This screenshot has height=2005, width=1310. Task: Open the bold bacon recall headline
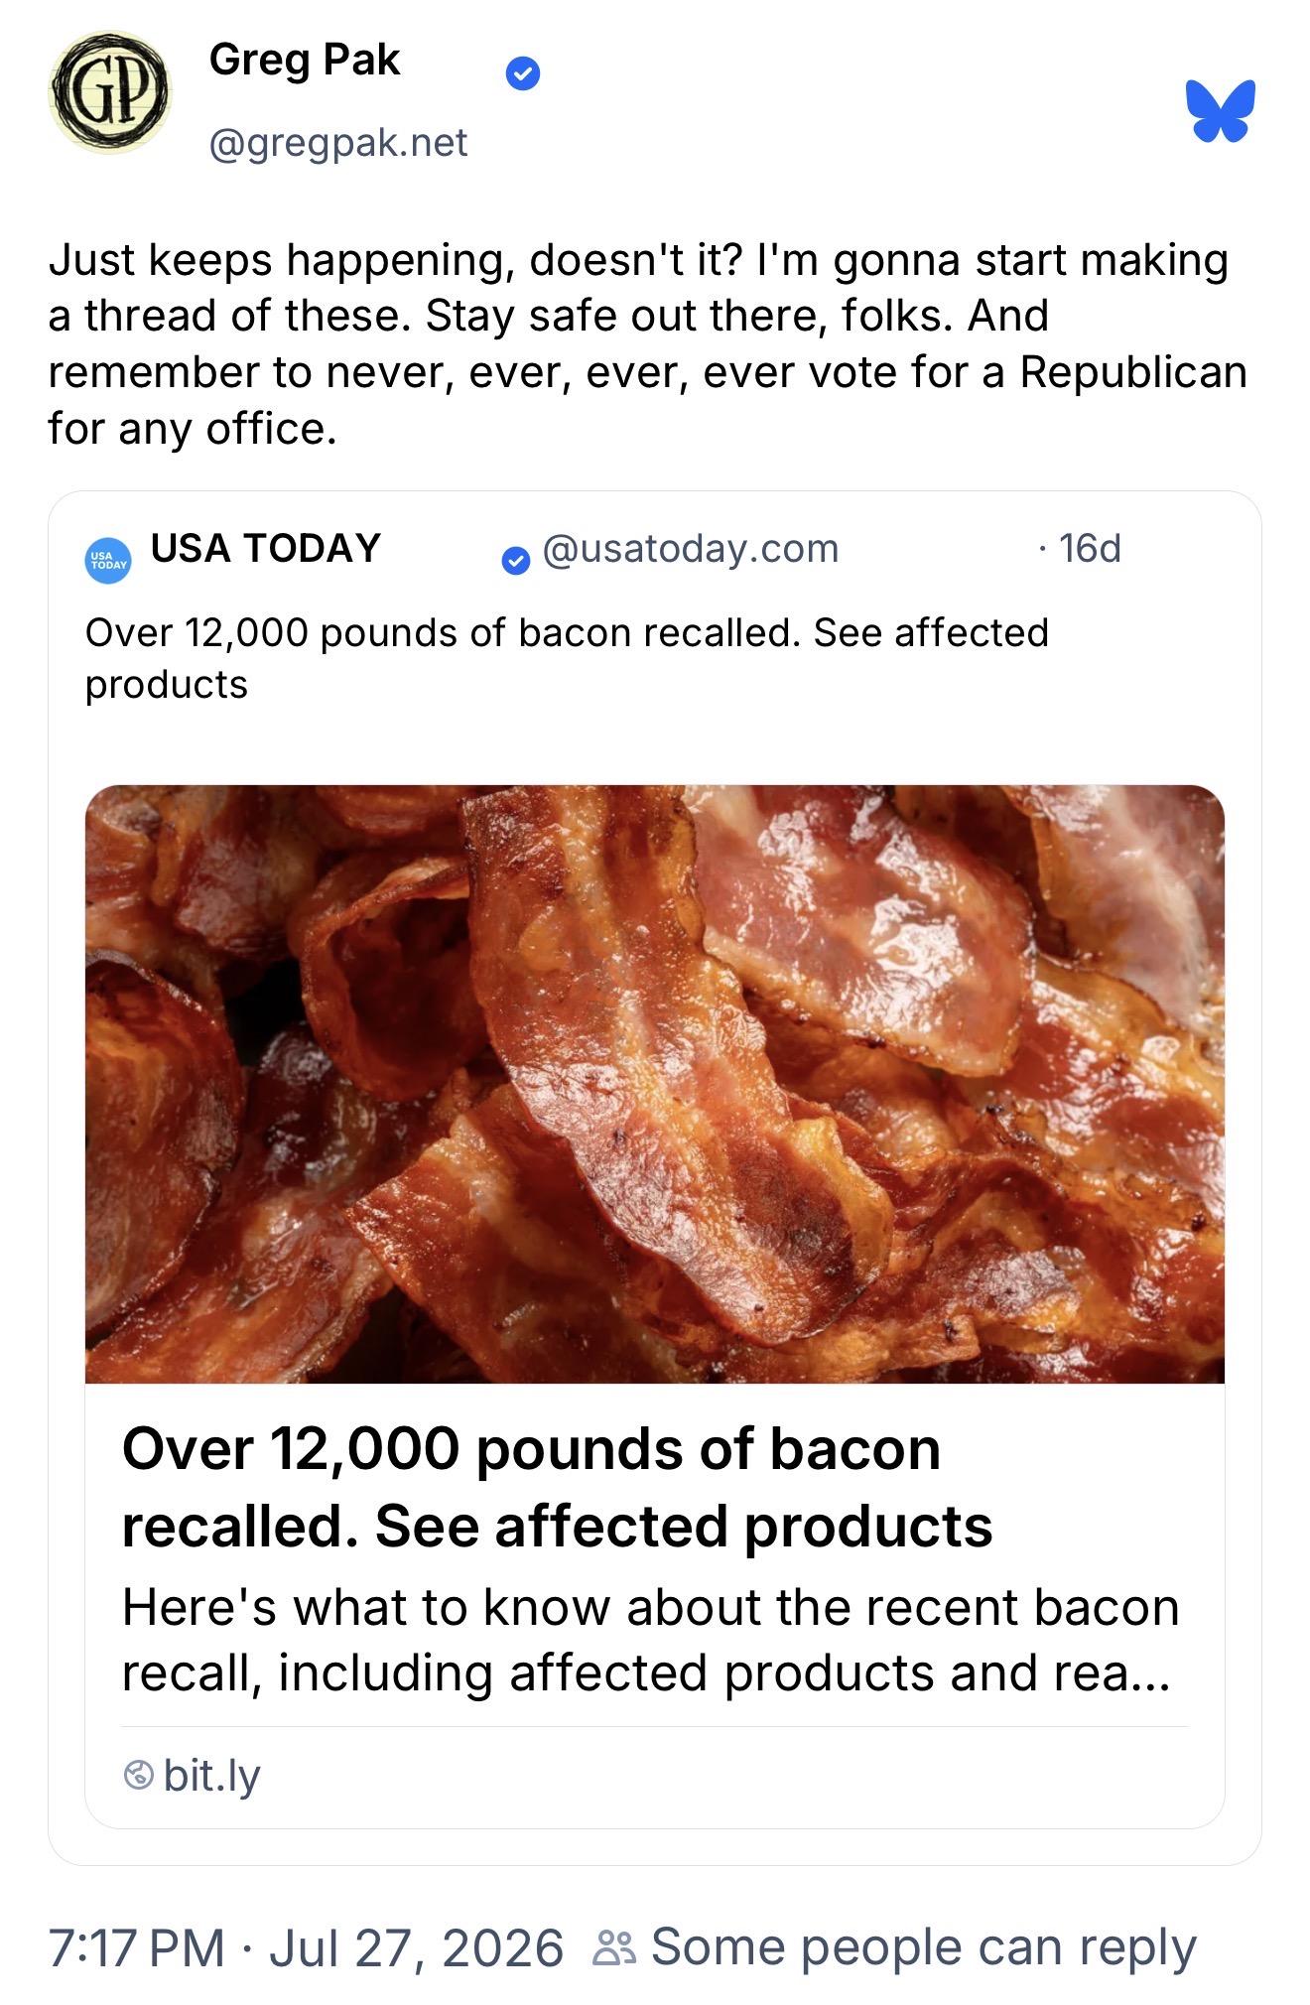[557, 1487]
